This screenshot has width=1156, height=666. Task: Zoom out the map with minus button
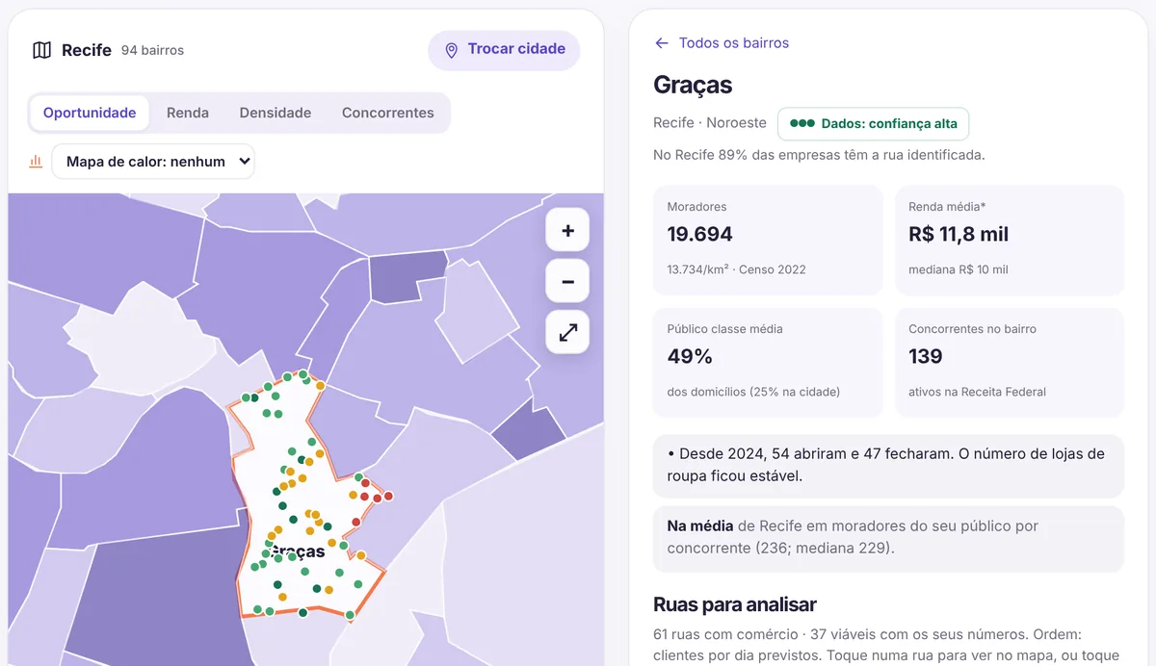tap(567, 282)
